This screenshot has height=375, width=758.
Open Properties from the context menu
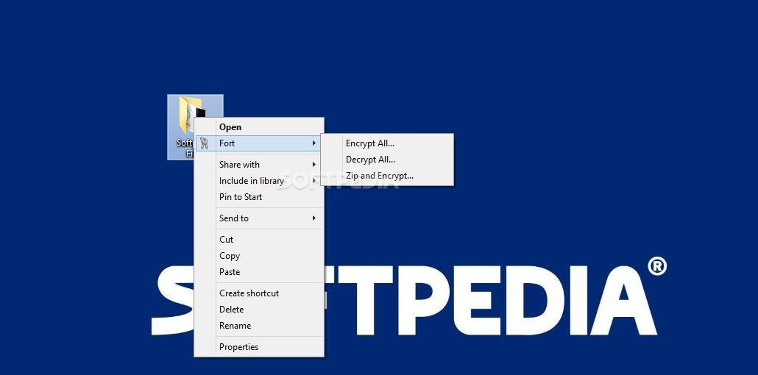pos(258,347)
